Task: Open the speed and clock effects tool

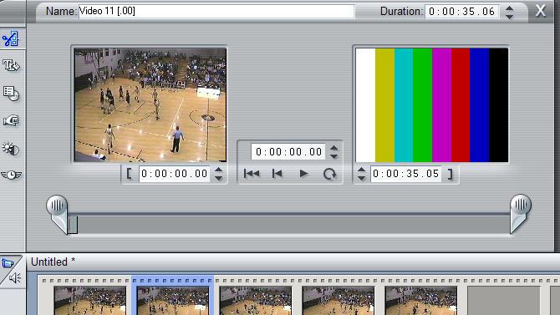Action: pyautogui.click(x=11, y=175)
